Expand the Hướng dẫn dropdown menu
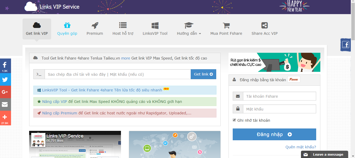The height and width of the screenshot is (158, 355). 189,29
